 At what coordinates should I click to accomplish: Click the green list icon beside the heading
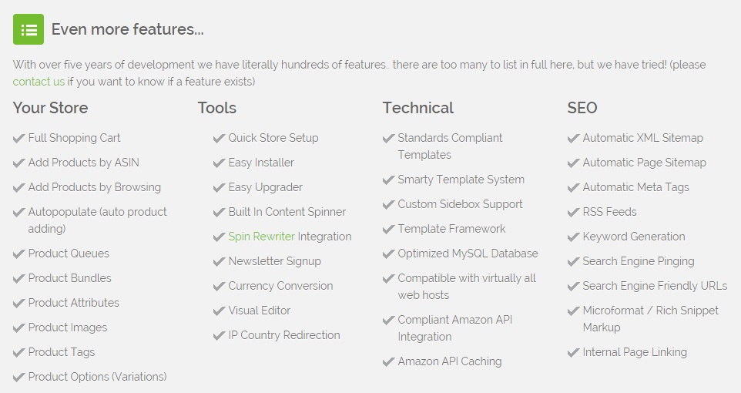tap(28, 30)
